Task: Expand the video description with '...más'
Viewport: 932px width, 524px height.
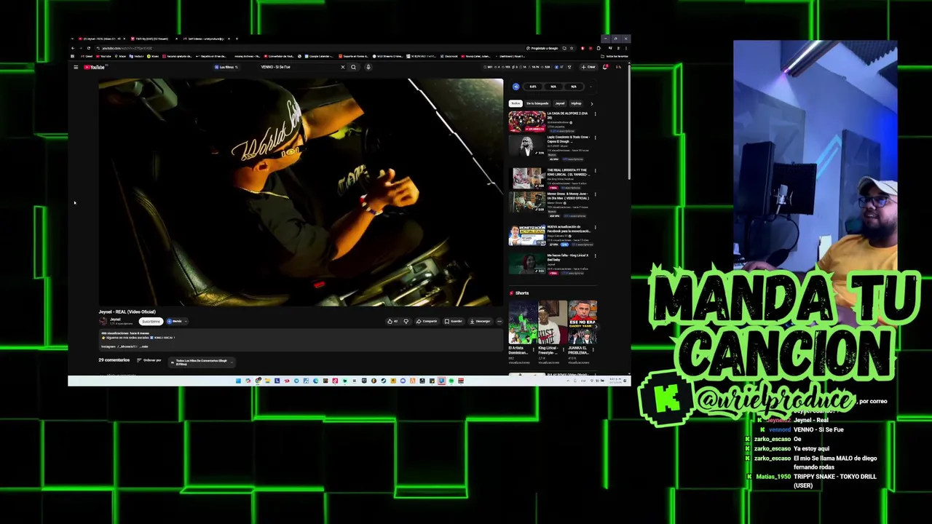Action: coord(144,346)
